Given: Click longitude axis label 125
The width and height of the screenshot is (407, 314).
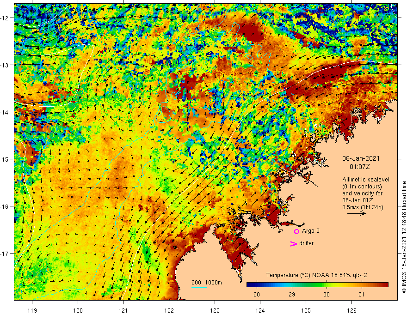Looking at the screenshot, I should pyautogui.click(x=306, y=310).
